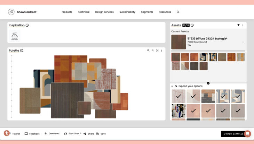Open the Products menu
The width and height of the screenshot is (254, 144).
coord(67,12)
